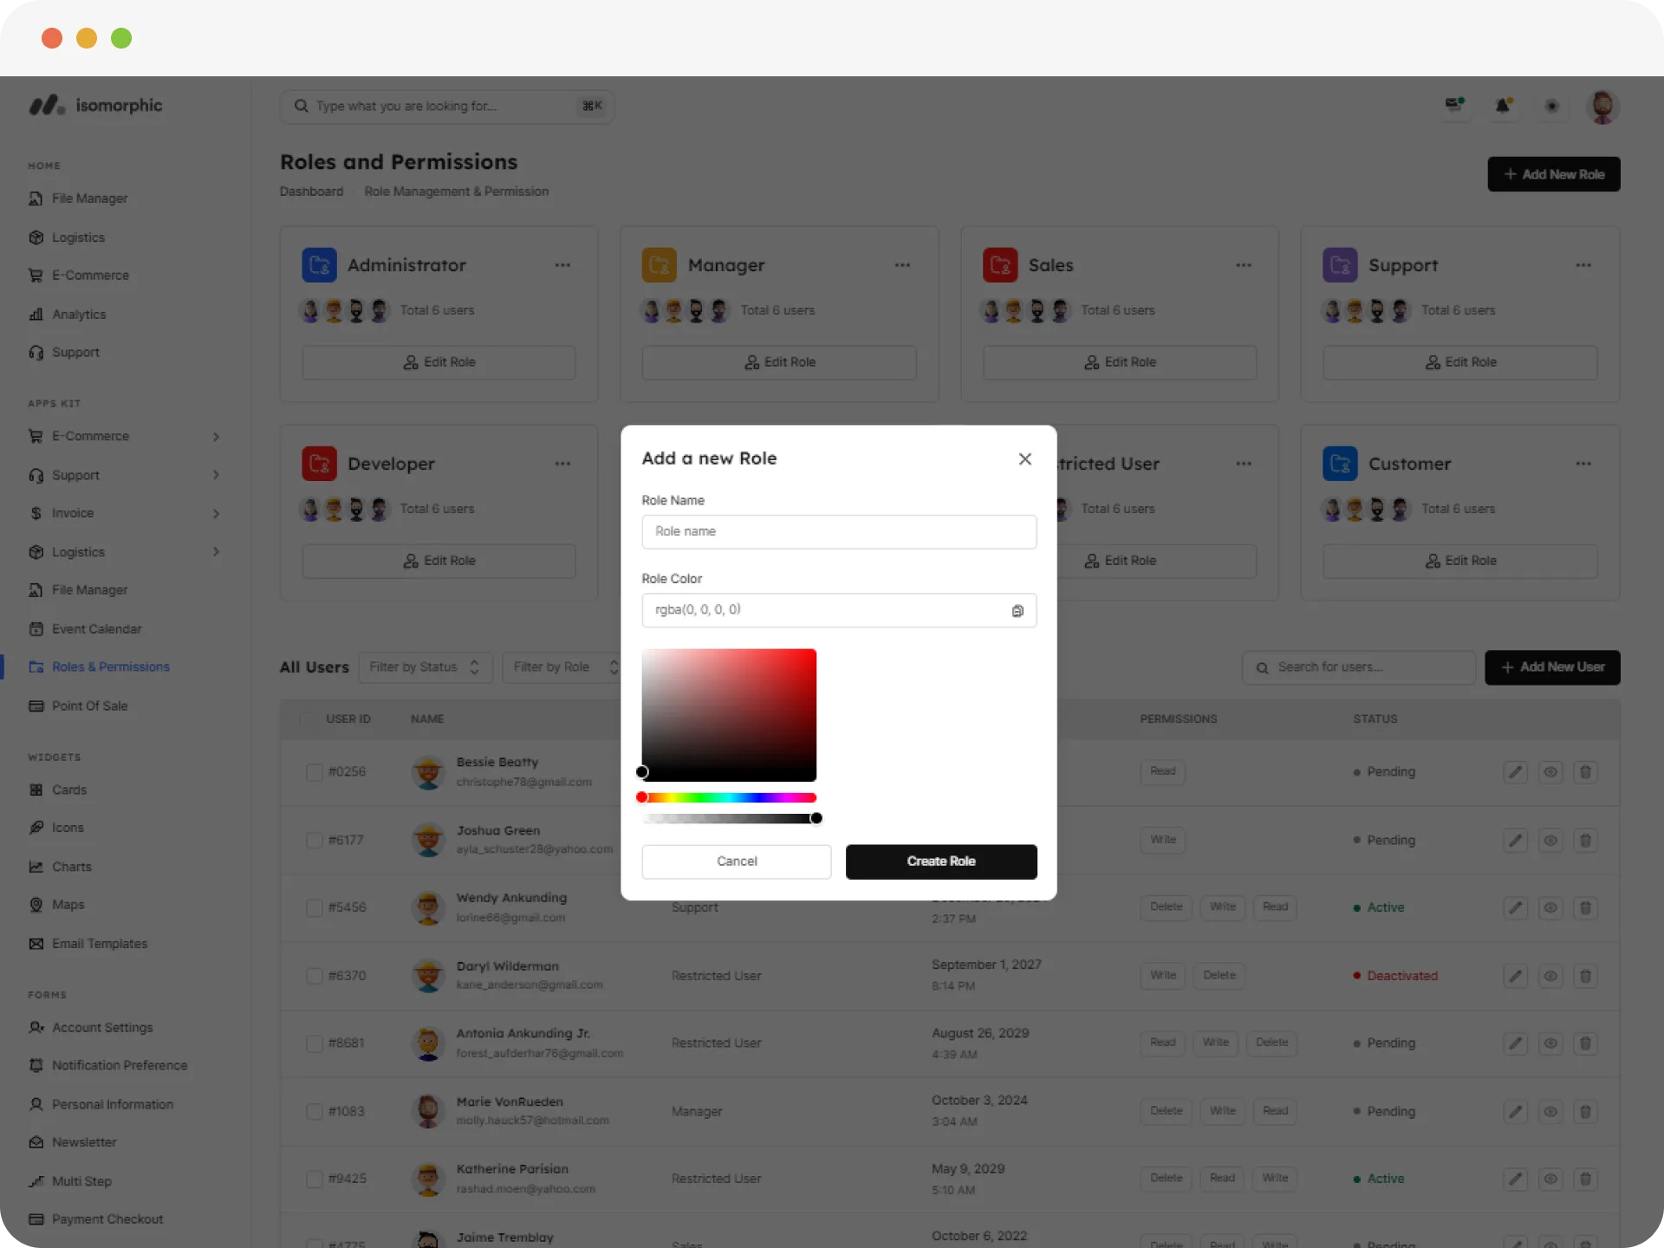Open Manager card options menu
1664x1248 pixels.
coord(902,265)
